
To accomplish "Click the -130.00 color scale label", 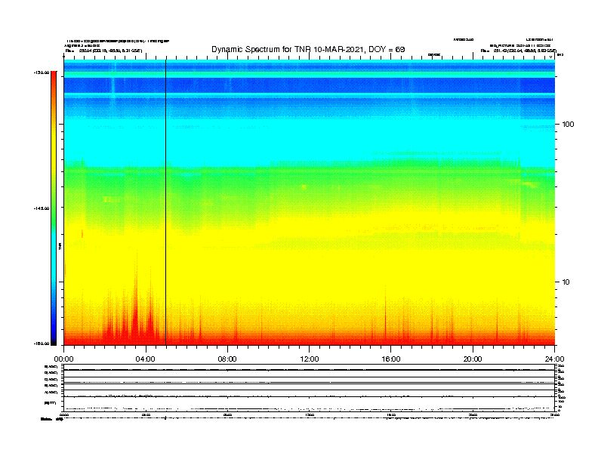I will pos(42,72).
